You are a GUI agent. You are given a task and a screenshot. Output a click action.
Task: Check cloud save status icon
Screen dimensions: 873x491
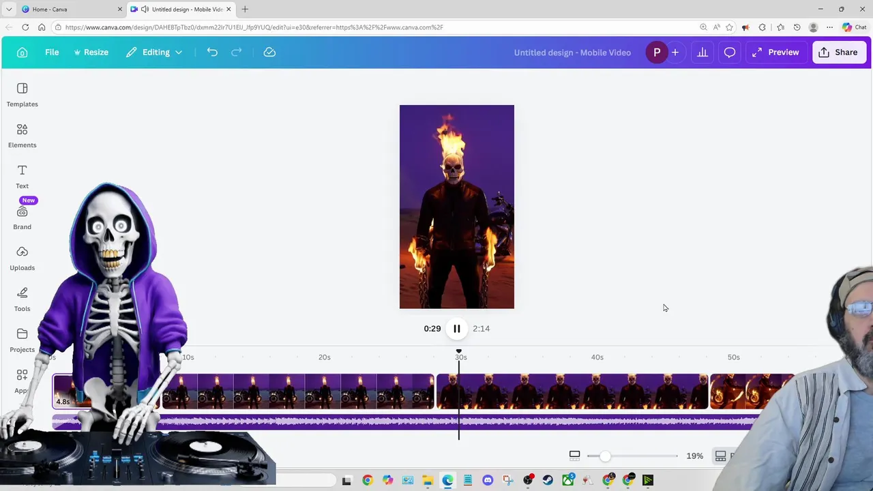(269, 53)
